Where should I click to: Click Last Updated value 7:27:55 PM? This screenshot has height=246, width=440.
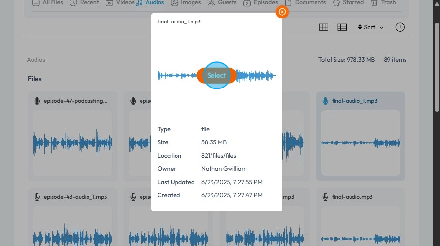[232, 182]
